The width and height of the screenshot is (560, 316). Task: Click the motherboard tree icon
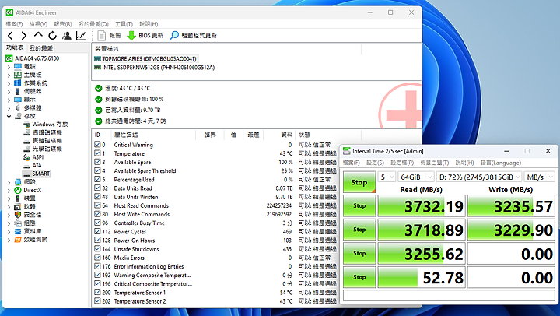pyautogui.click(x=18, y=75)
